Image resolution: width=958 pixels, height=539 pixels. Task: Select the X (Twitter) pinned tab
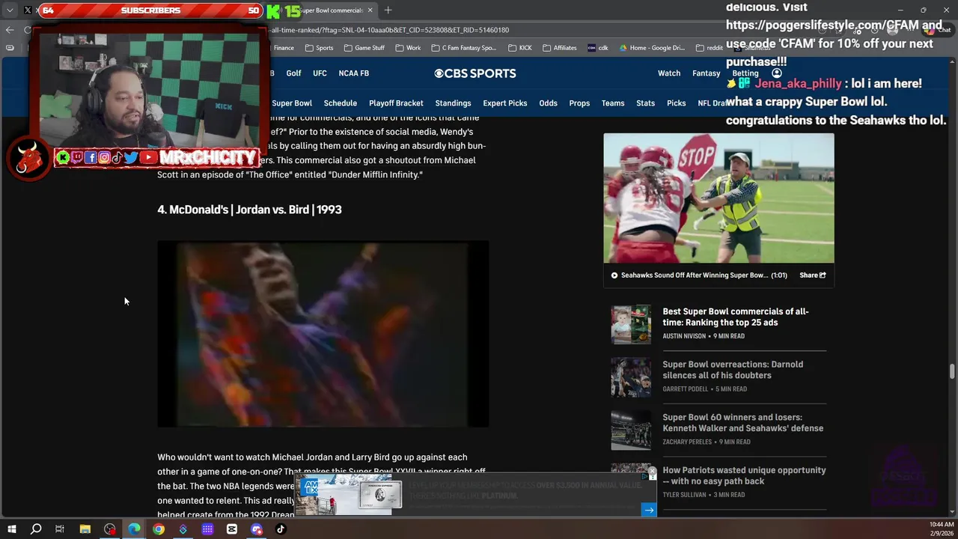pyautogui.click(x=28, y=10)
